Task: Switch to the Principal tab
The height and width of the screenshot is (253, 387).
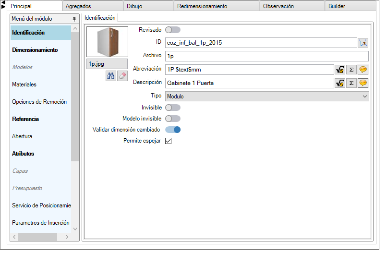Action: tap(34, 6)
